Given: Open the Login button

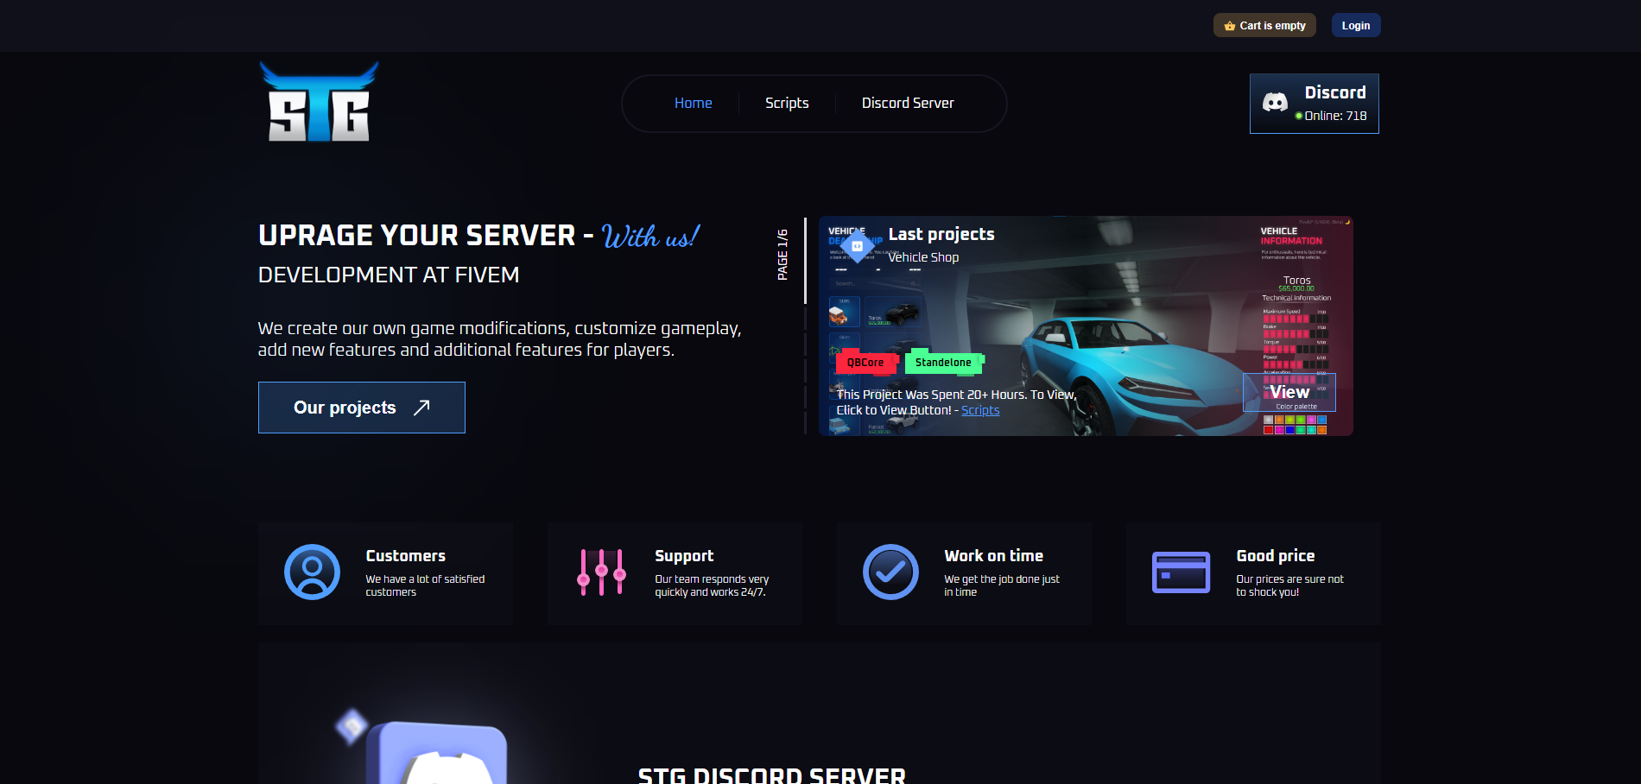Looking at the screenshot, I should (x=1356, y=25).
